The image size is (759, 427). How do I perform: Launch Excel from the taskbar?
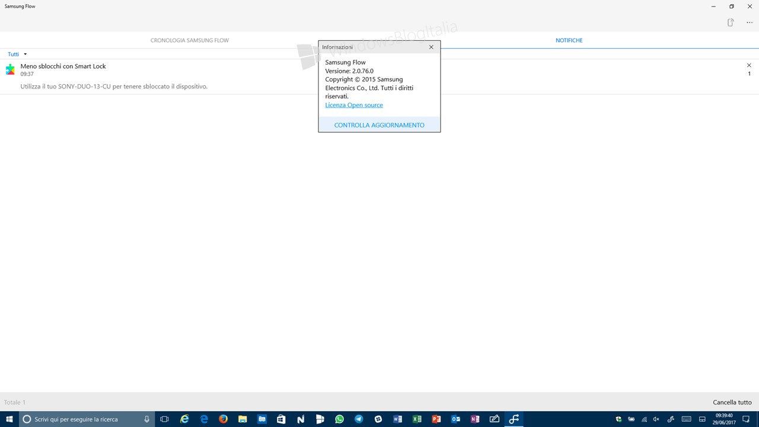417,419
